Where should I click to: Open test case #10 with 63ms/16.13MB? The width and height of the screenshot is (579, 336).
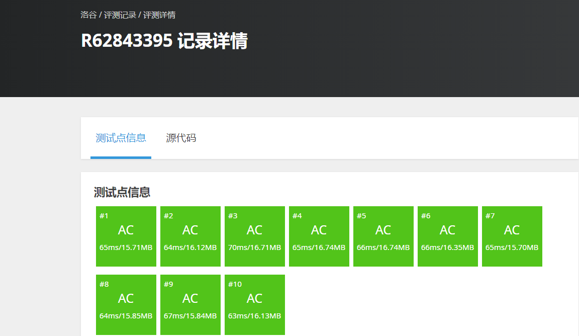pyautogui.click(x=255, y=305)
